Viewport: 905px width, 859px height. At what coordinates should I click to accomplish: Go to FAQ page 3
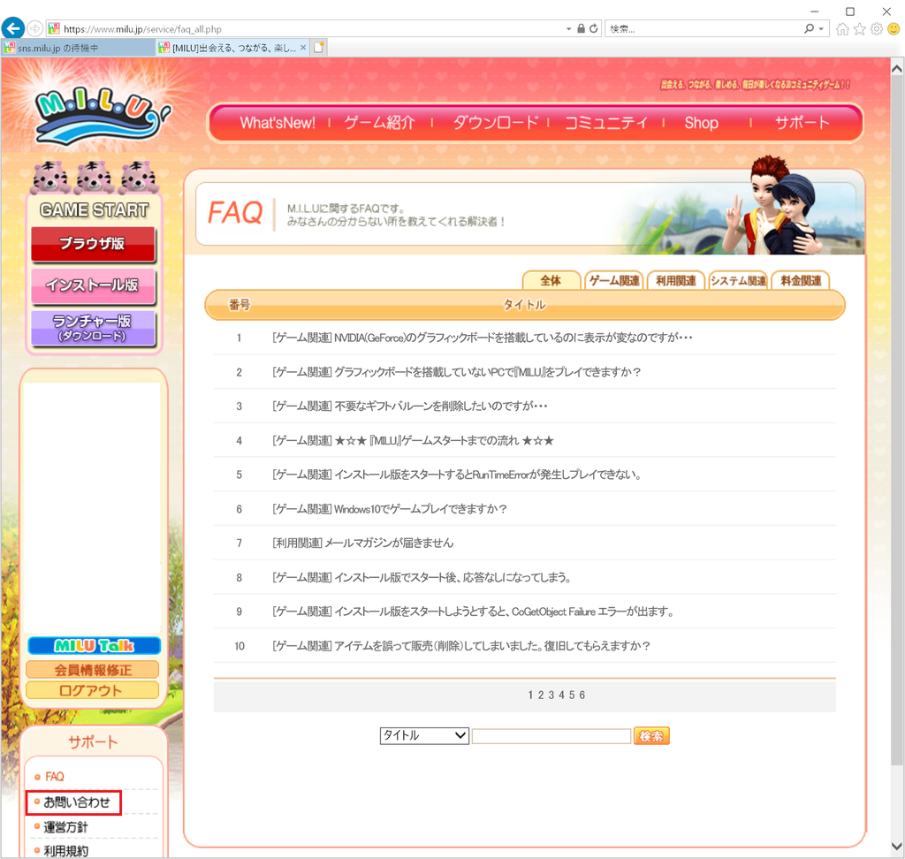551,695
